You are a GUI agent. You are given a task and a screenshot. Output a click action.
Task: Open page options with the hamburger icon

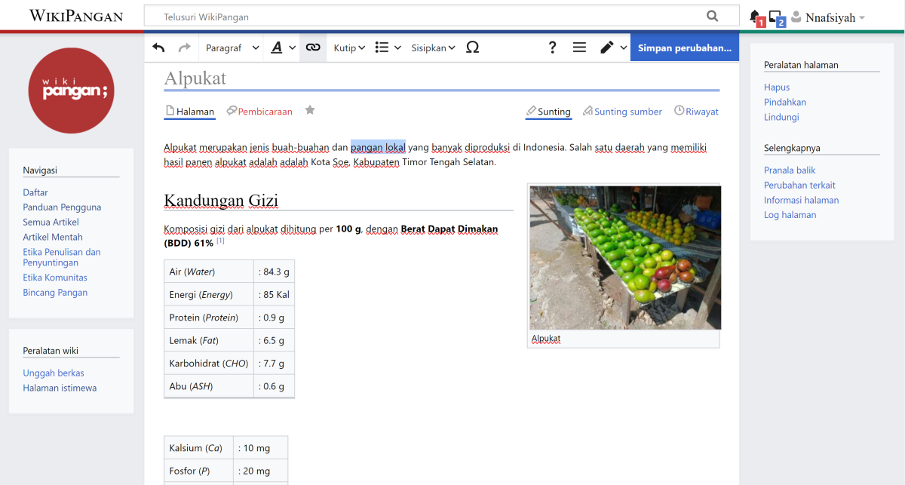click(579, 47)
